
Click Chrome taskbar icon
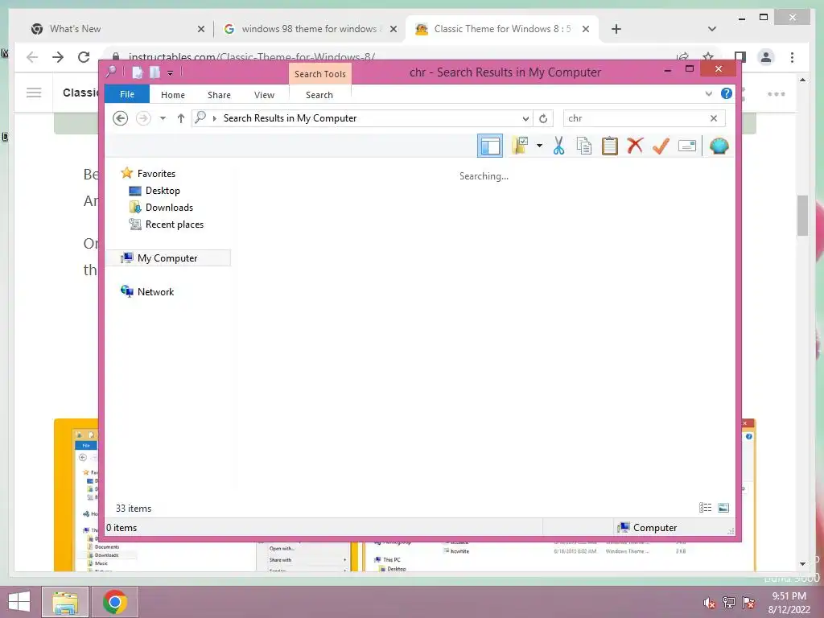coord(115,602)
